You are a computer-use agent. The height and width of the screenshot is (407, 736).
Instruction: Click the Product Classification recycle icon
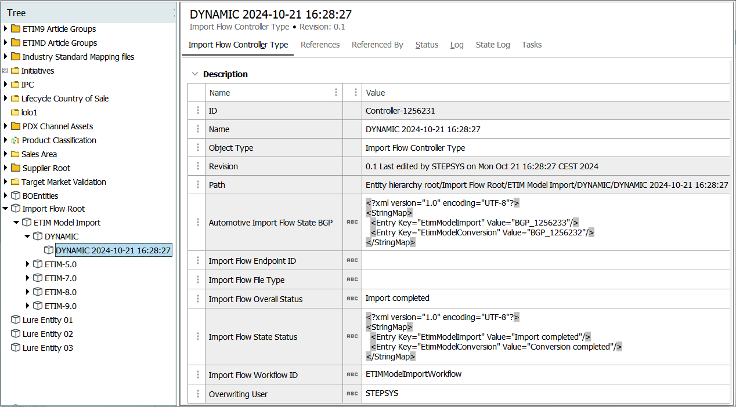[15, 140]
